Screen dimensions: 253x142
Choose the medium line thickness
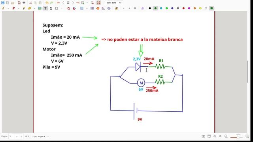click(x=129, y=8)
